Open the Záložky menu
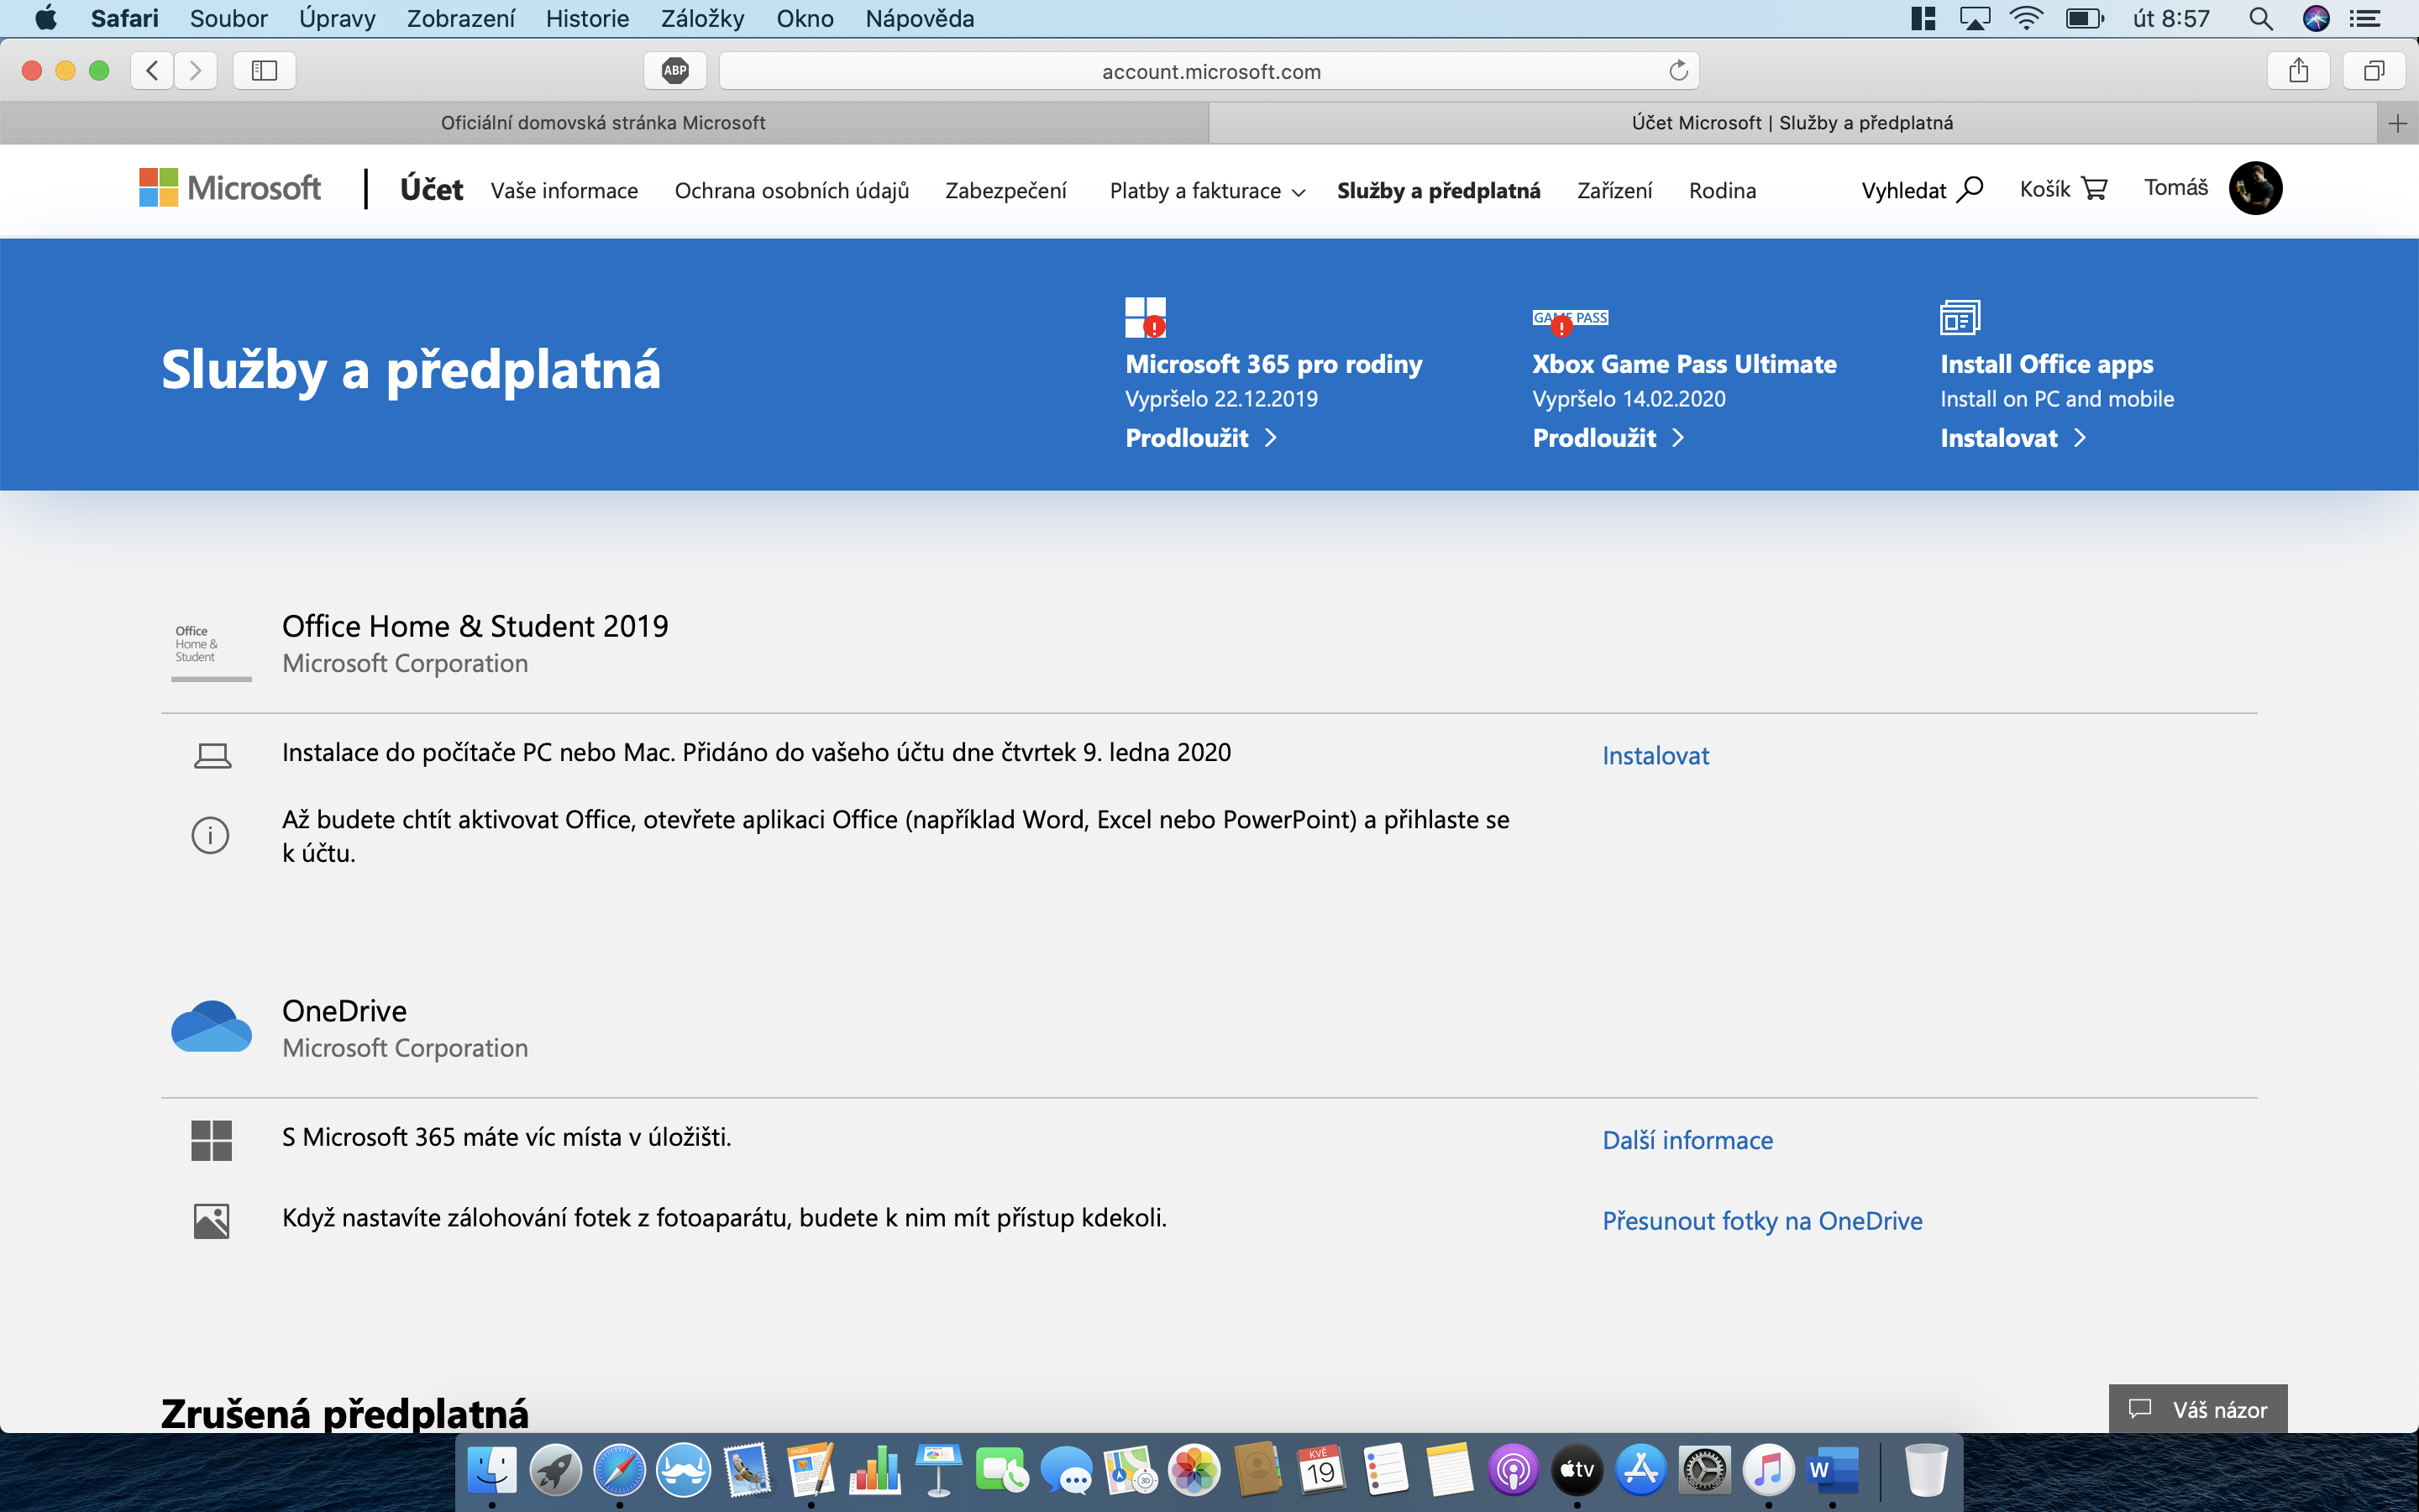This screenshot has width=2419, height=1512. click(x=703, y=18)
